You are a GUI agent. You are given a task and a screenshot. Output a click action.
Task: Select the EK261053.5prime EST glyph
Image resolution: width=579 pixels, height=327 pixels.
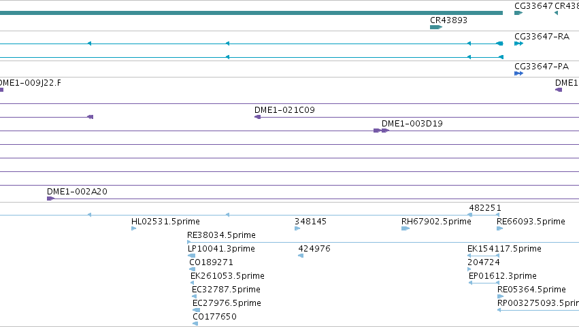192,283
